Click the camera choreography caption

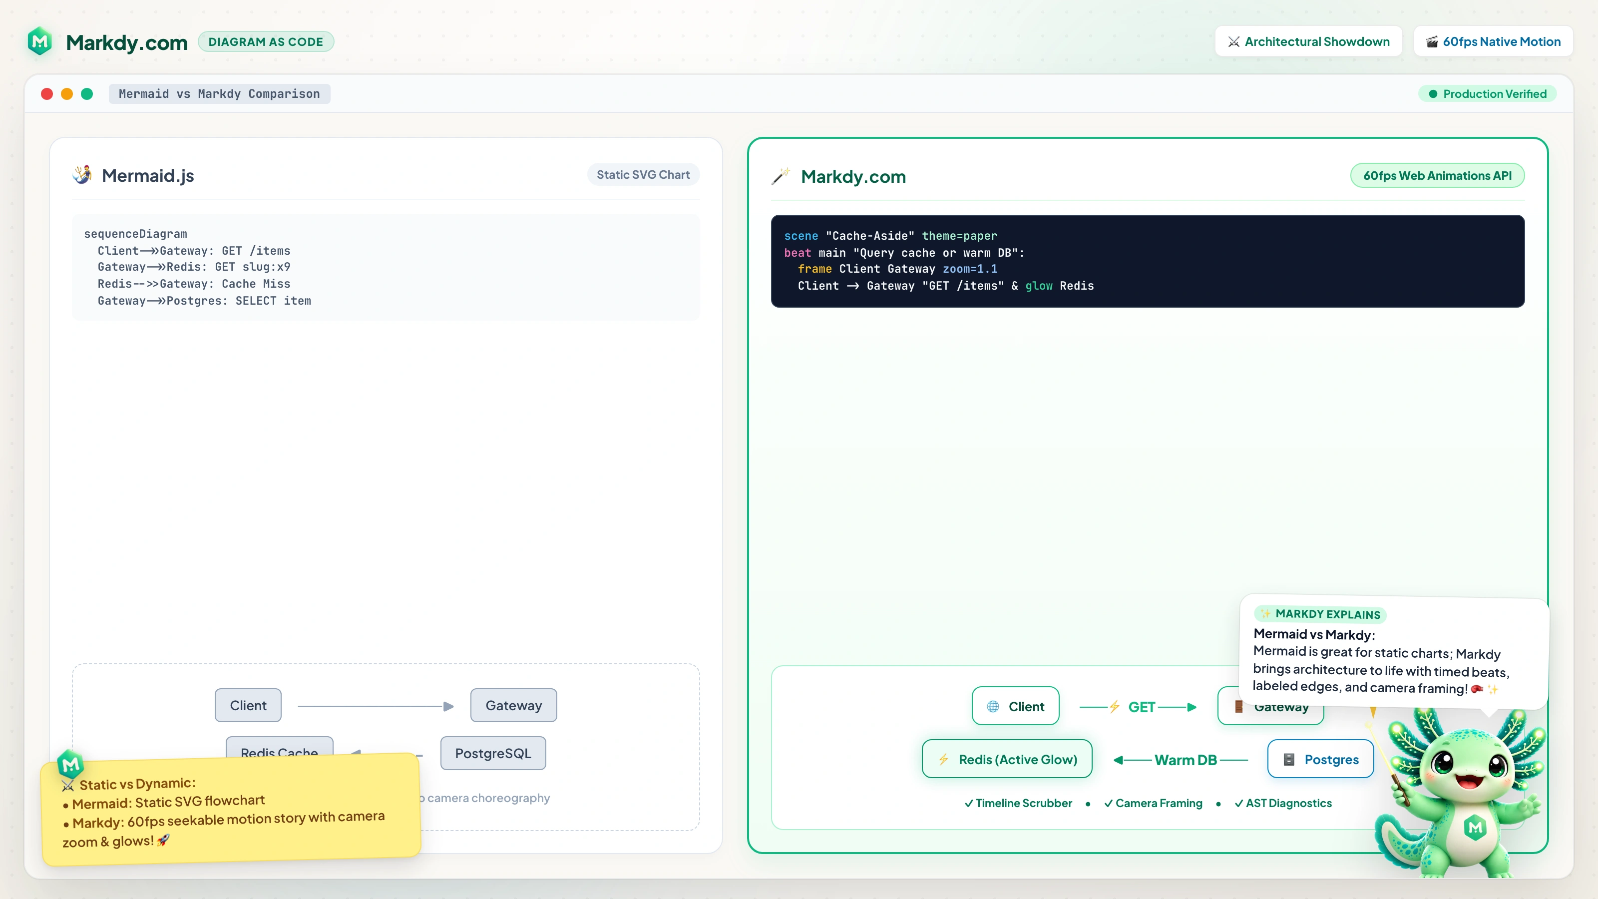click(x=485, y=798)
